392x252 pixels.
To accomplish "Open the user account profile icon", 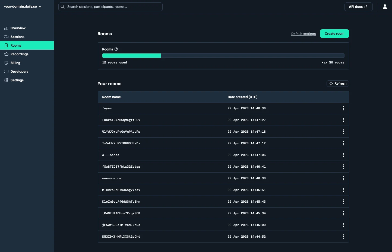I will 385,7.
